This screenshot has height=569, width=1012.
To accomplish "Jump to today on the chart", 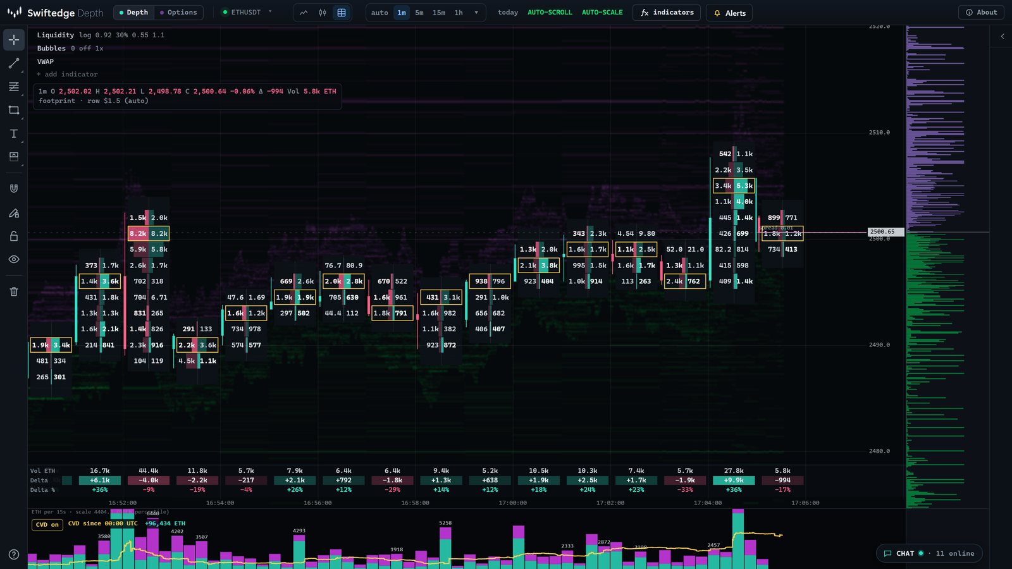I will pyautogui.click(x=508, y=13).
